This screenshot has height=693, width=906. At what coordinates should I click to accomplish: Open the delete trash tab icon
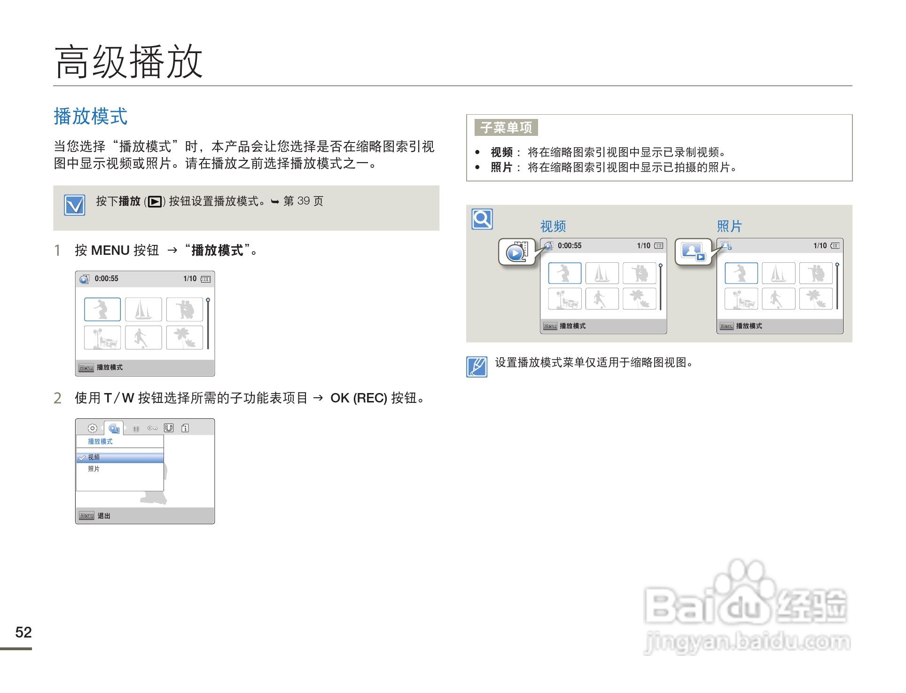(x=136, y=428)
